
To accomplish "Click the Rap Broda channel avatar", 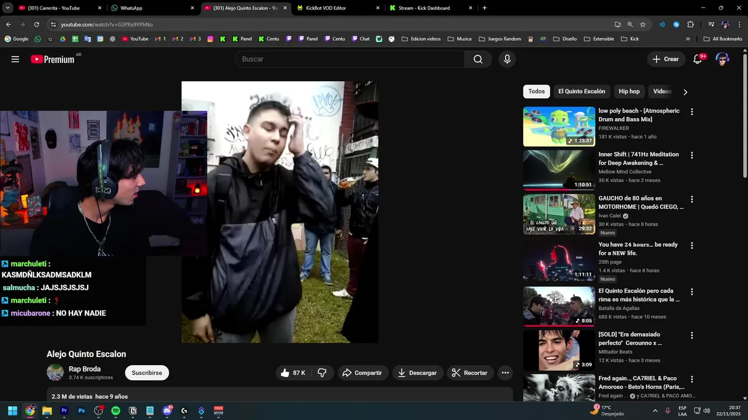I will click(x=55, y=372).
